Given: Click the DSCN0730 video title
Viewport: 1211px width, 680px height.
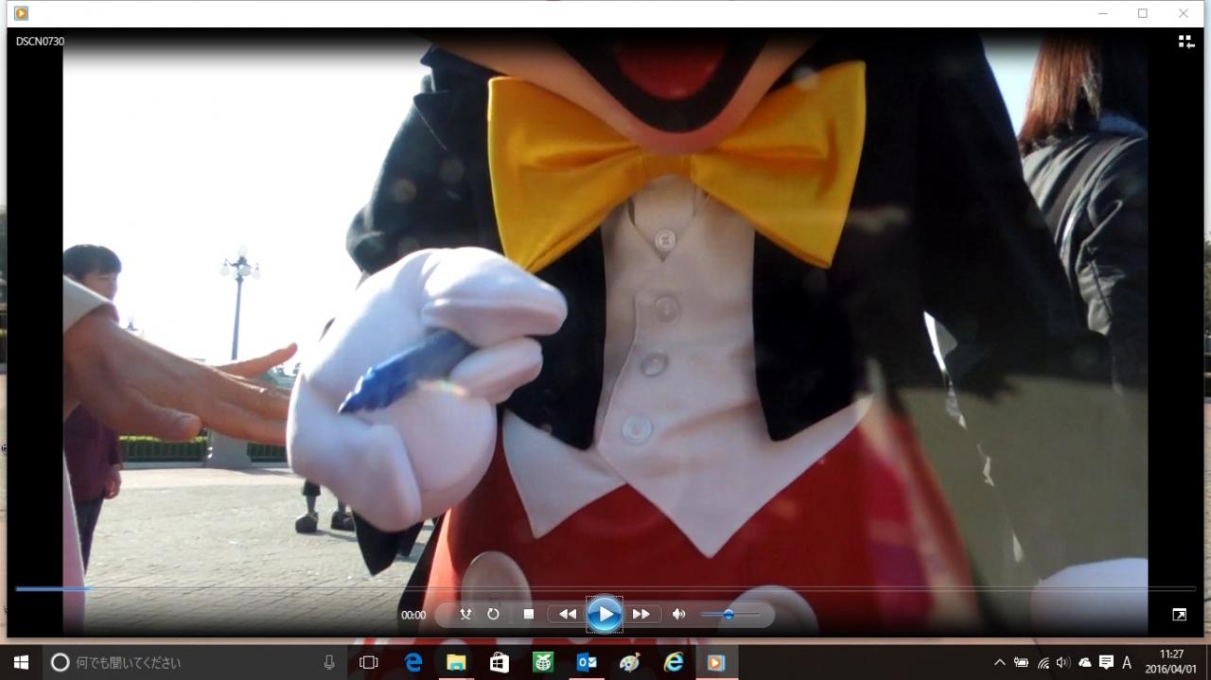Looking at the screenshot, I should point(40,42).
